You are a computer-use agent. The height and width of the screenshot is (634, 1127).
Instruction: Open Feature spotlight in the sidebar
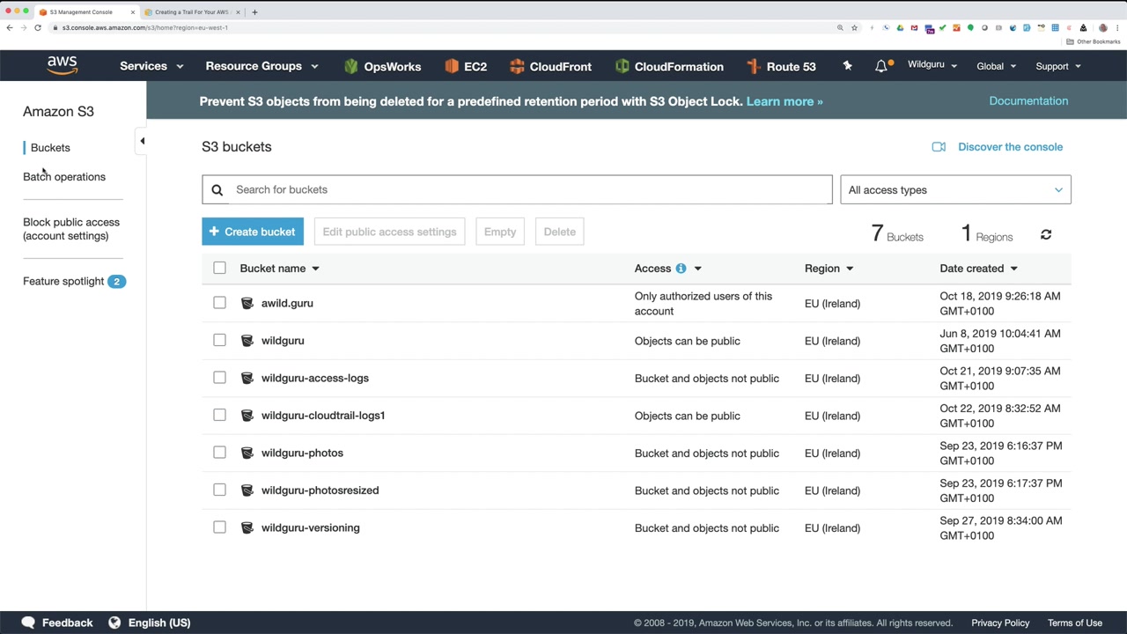click(63, 282)
